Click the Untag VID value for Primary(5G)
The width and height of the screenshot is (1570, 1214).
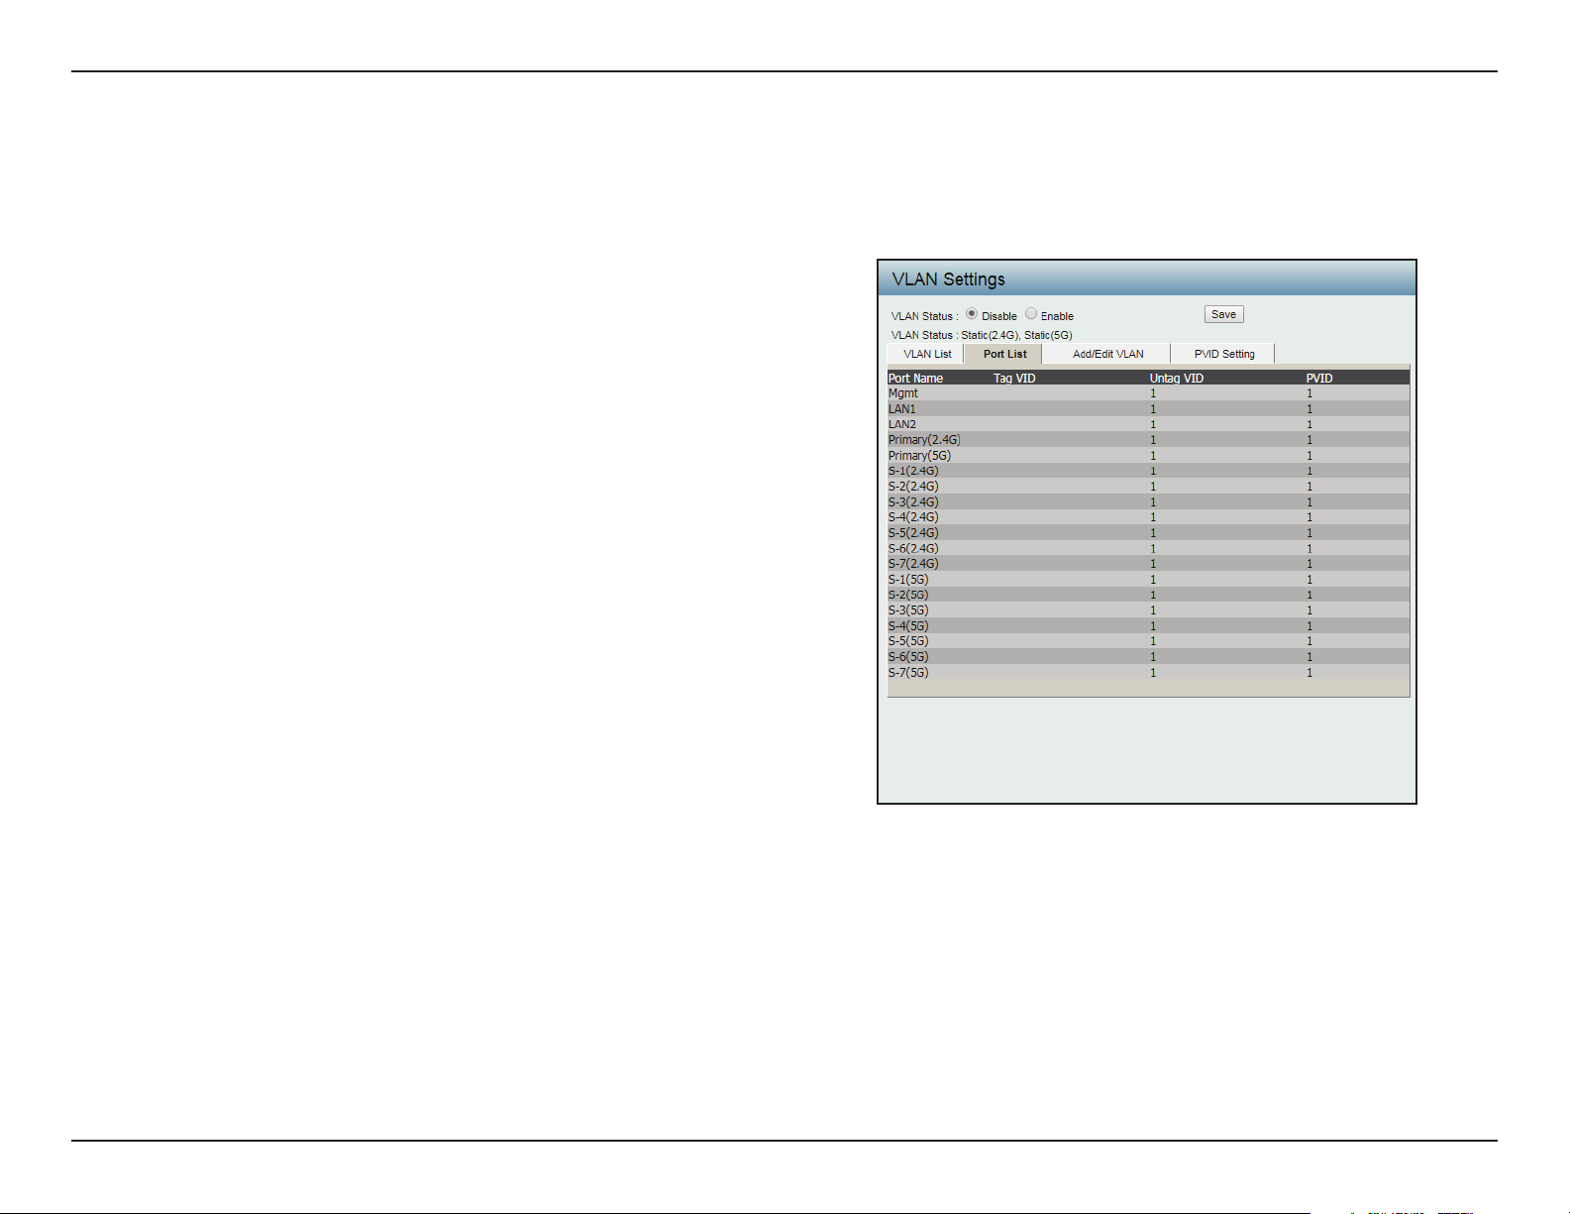click(x=1153, y=456)
